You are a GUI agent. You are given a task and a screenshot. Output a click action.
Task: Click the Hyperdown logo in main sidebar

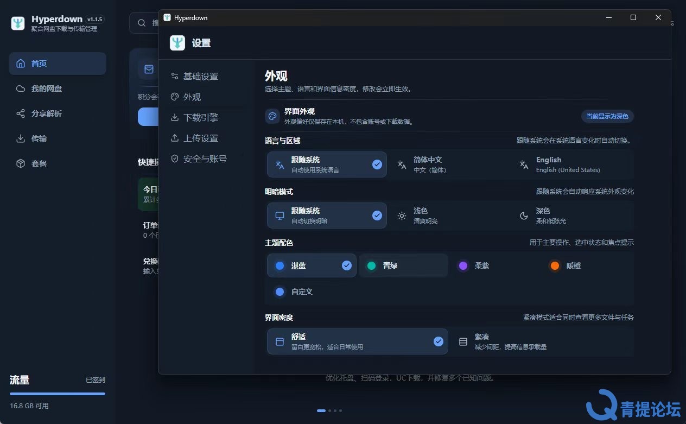pos(18,23)
